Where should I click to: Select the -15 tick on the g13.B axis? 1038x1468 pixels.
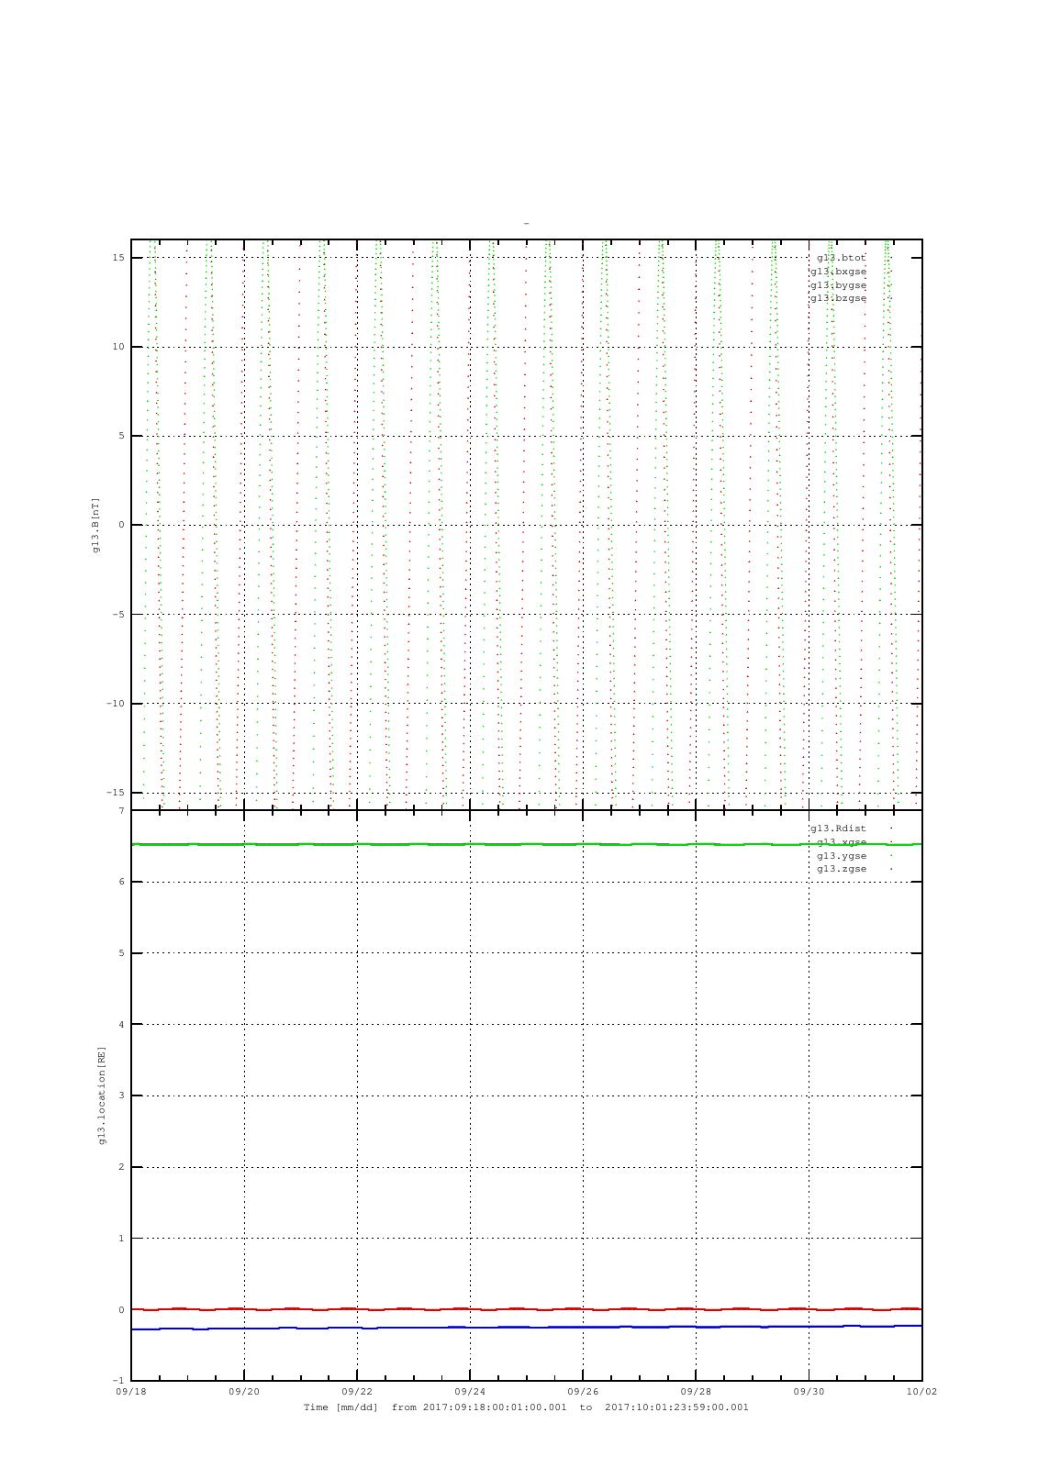[116, 793]
